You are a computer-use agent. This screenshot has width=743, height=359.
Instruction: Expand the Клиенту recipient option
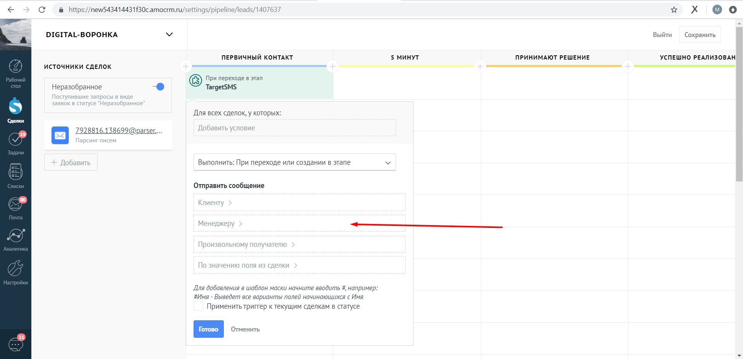pos(299,202)
